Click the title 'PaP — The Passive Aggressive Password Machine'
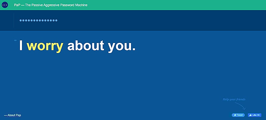 (x=51, y=5)
